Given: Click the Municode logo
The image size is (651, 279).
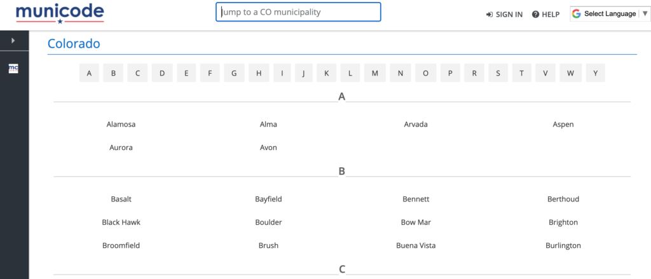Looking at the screenshot, I should point(60,14).
